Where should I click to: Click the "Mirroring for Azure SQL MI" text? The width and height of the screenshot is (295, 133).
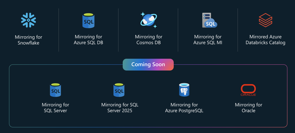coord(208,39)
